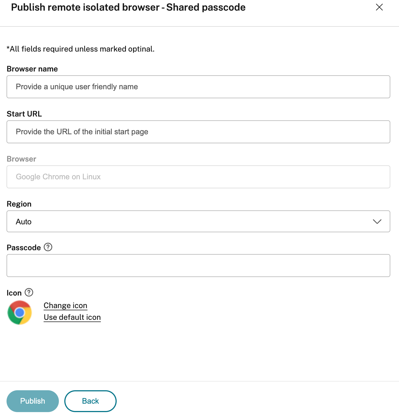399x417 pixels.
Task: Expand Region list using the chevron arrow
Action: 377,221
